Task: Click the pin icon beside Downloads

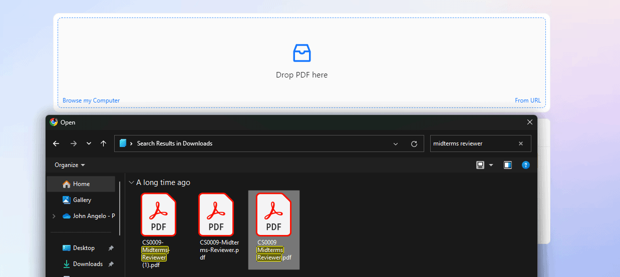Action: (x=111, y=264)
